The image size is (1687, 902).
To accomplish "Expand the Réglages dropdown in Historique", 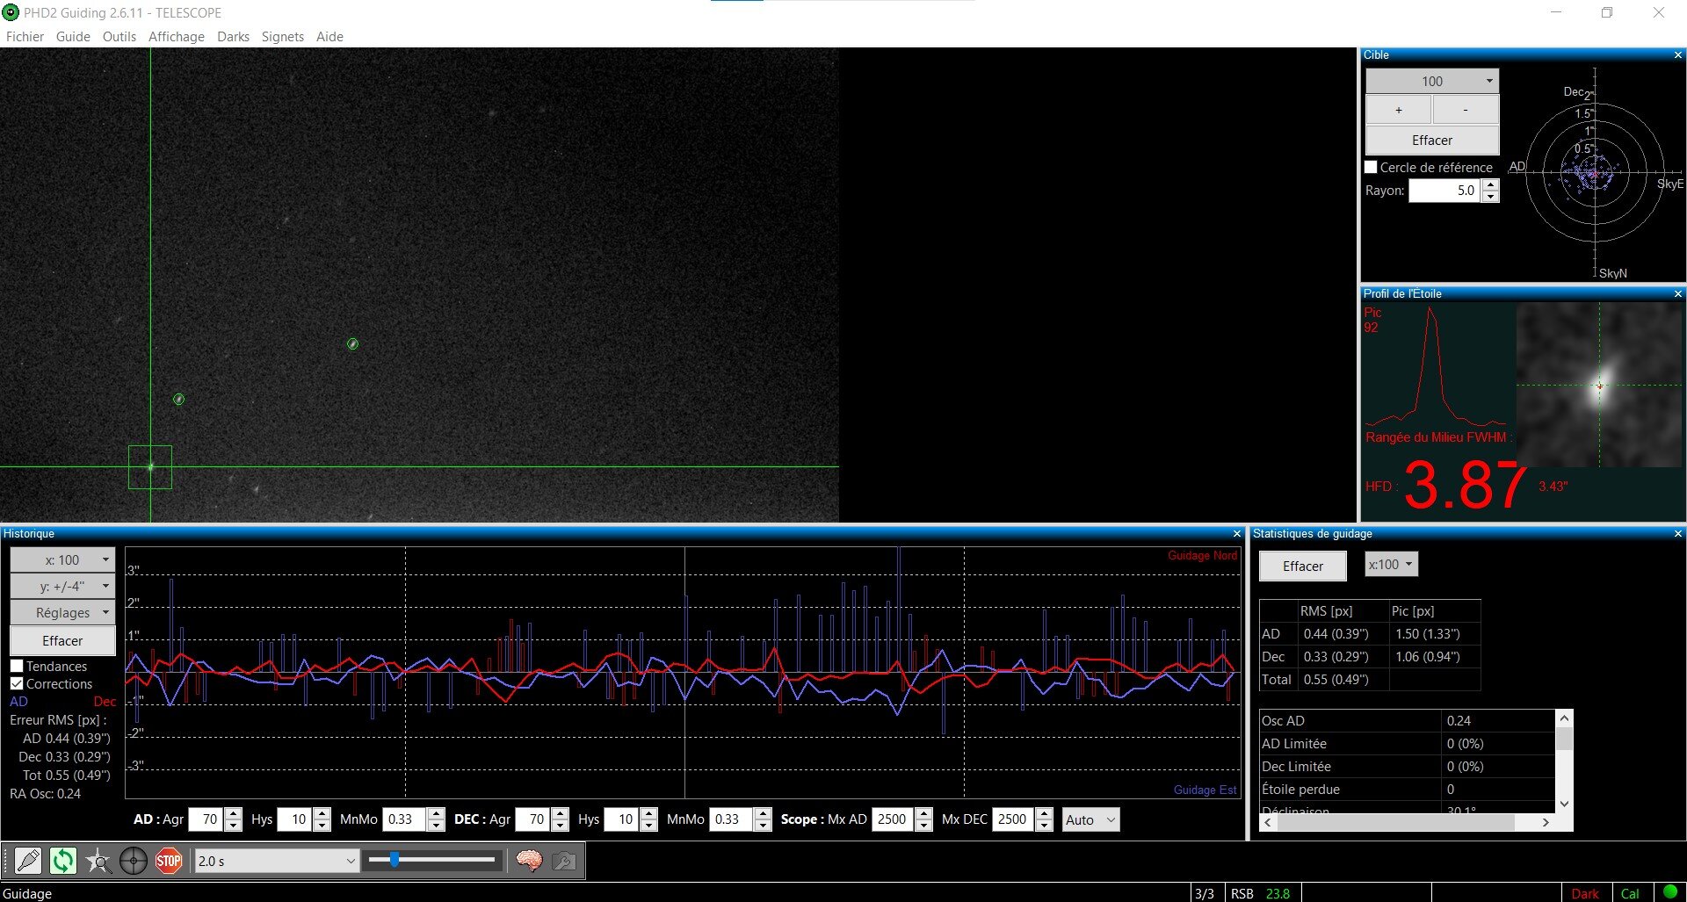I will tap(62, 612).
